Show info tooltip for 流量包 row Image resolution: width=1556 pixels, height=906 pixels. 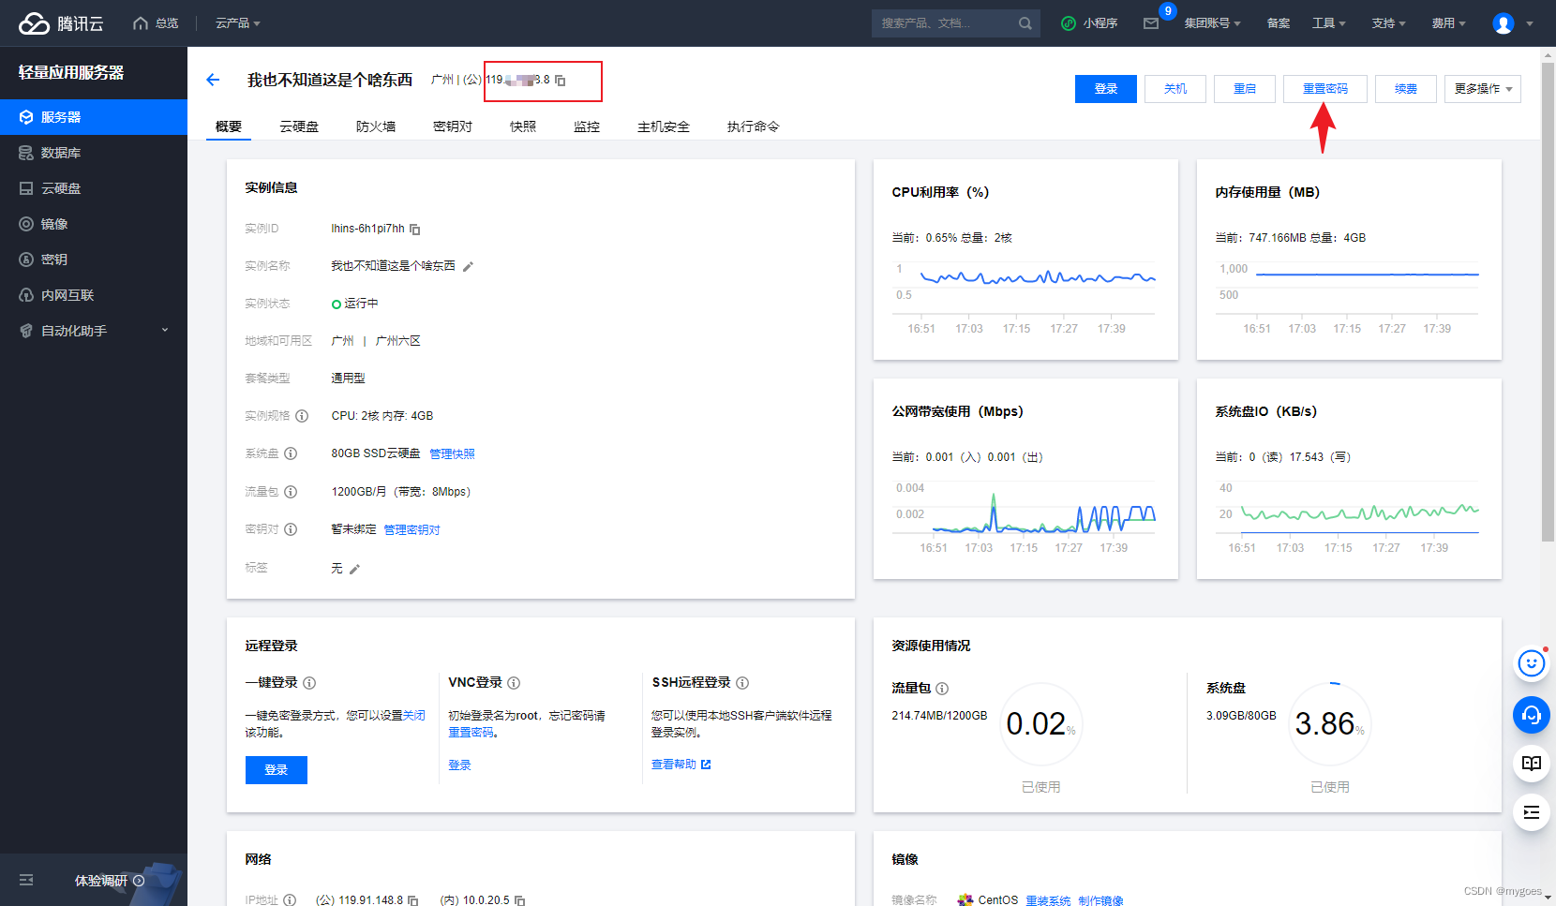click(291, 492)
